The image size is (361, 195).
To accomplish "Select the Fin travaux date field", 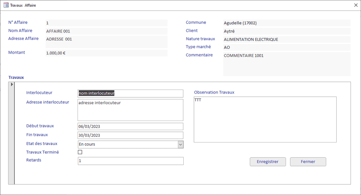I will (130, 135).
